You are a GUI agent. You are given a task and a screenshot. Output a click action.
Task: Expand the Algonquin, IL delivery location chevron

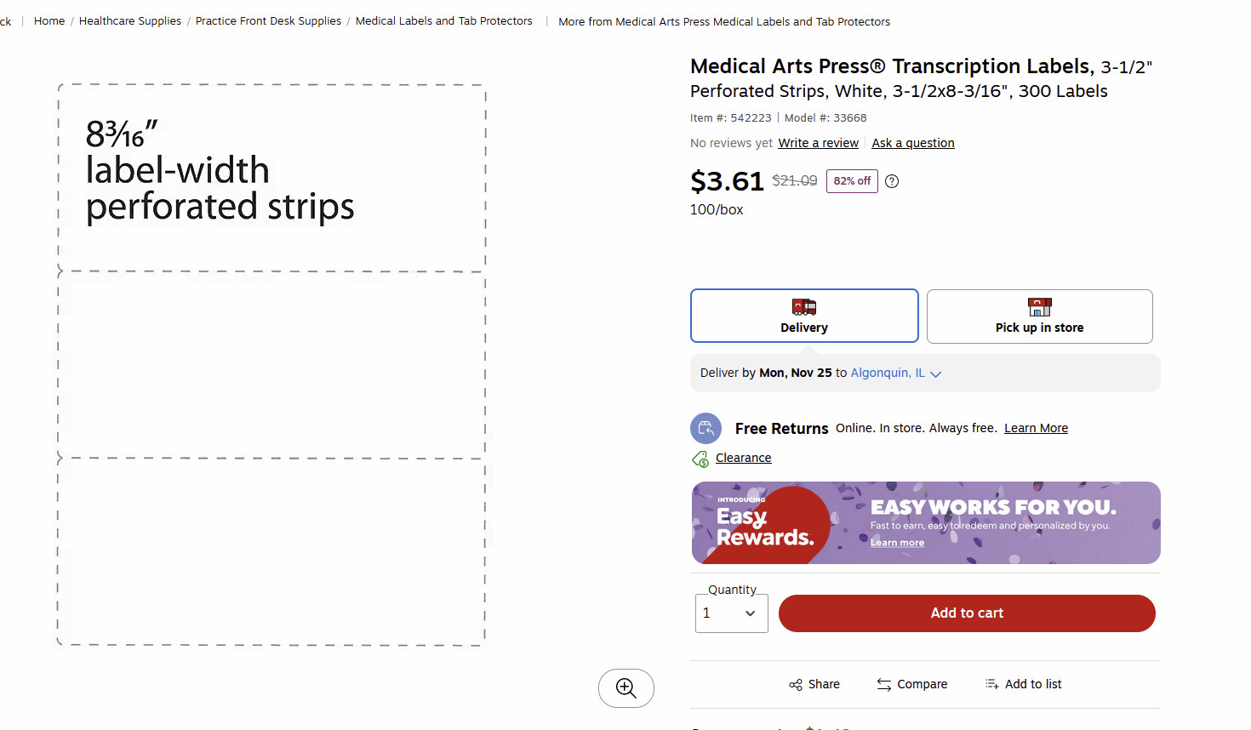(x=936, y=374)
